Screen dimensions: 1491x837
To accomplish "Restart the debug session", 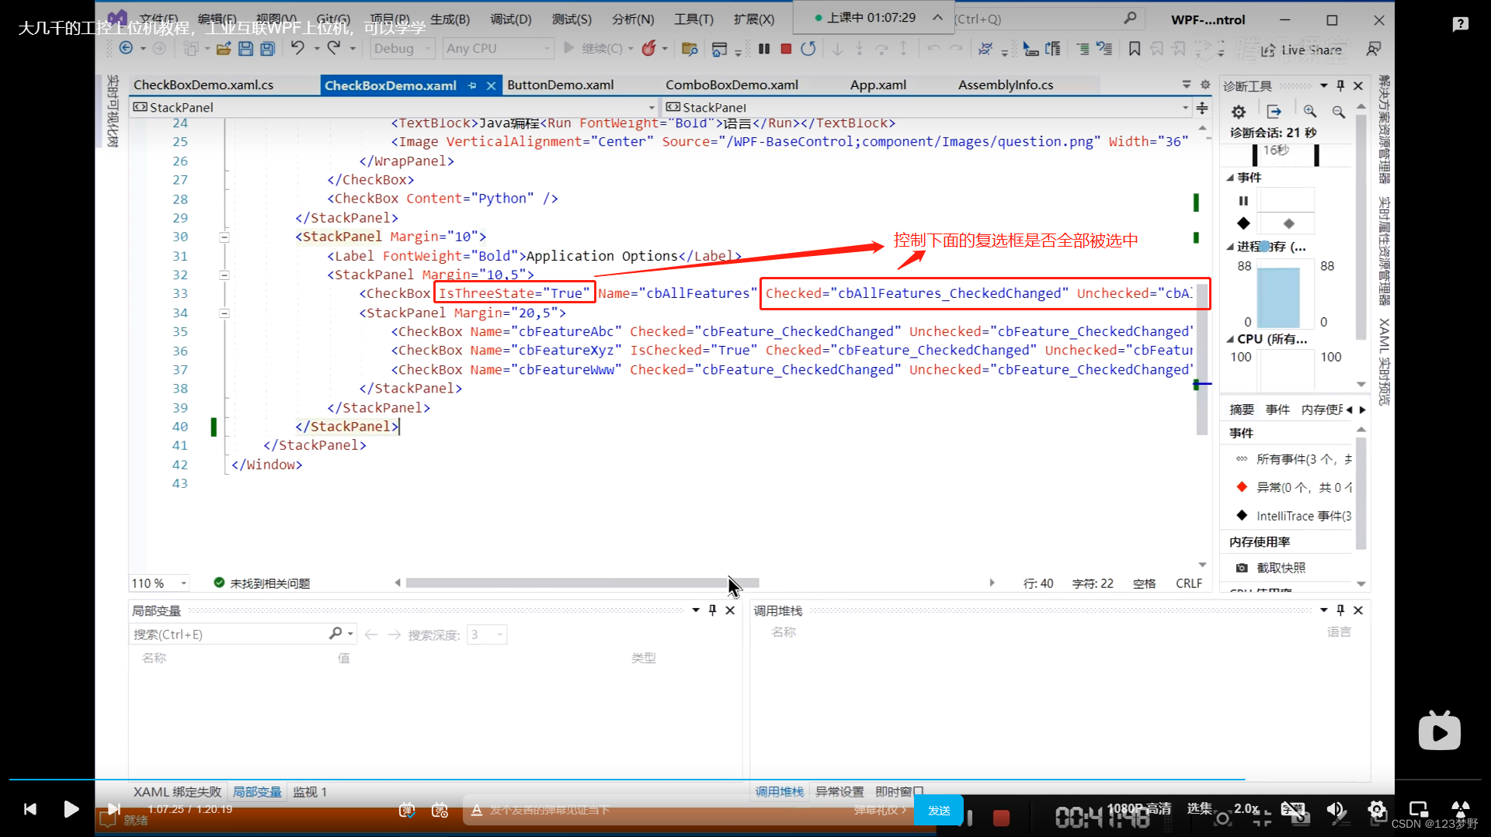I will point(808,49).
